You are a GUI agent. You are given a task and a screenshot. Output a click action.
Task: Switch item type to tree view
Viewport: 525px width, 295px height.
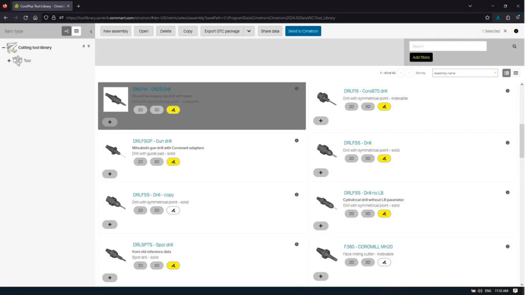tap(66, 31)
